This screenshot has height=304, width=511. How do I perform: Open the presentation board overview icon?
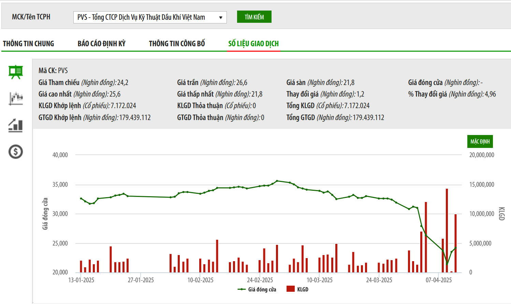pyautogui.click(x=16, y=72)
